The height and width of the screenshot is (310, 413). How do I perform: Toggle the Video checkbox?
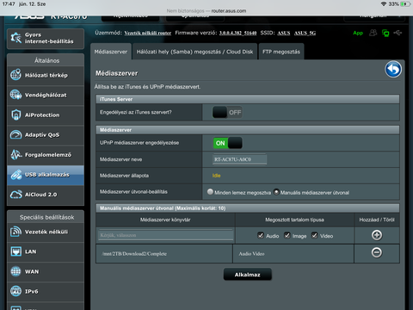315,235
